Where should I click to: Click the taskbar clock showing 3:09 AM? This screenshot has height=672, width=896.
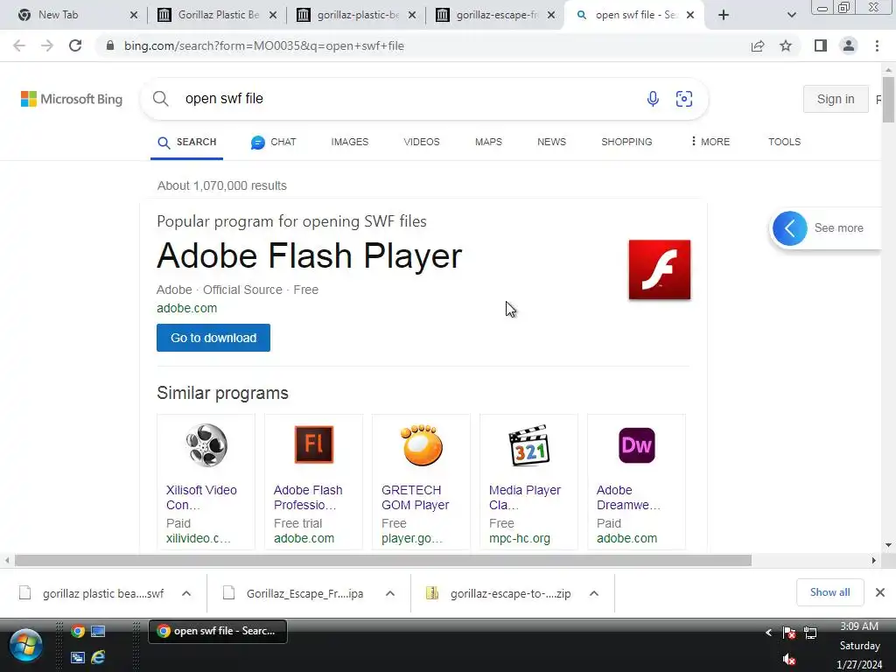[x=859, y=626]
